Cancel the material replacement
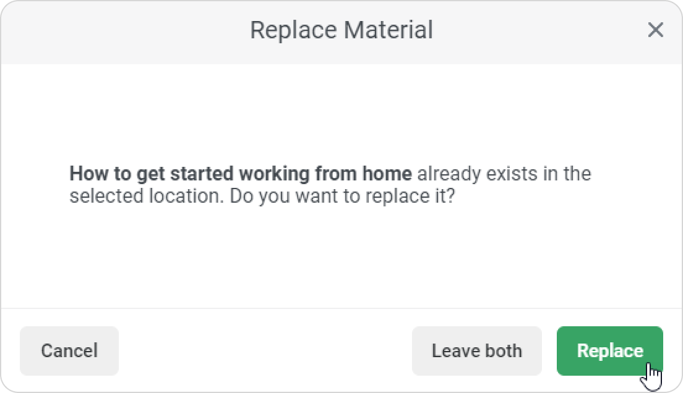This screenshot has height=393, width=683. tap(69, 351)
